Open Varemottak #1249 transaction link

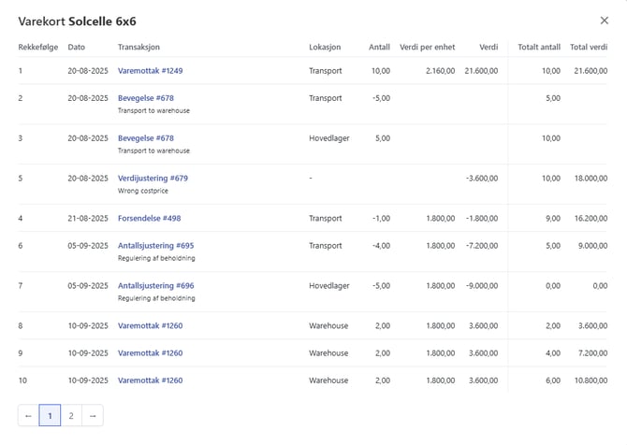pyautogui.click(x=150, y=70)
